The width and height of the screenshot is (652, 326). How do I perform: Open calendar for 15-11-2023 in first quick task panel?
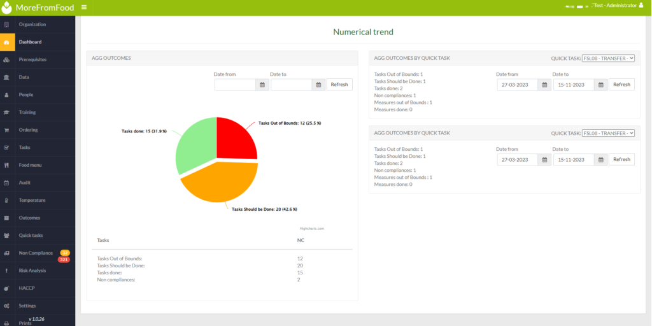[601, 85]
